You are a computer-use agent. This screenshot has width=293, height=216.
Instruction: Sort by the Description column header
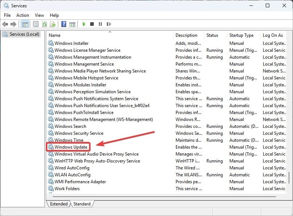189,35
